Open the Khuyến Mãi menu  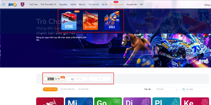click(x=132, y=4)
